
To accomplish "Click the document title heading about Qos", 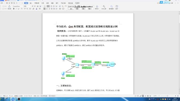I will 87,26.
